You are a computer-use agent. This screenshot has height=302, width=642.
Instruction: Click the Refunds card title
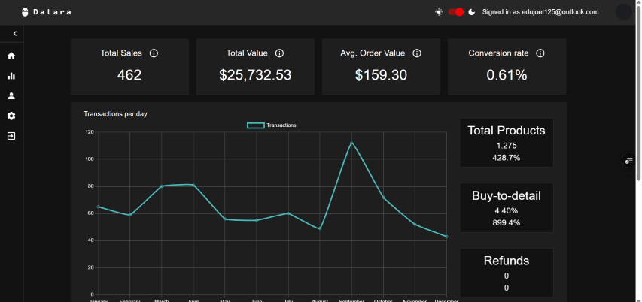507,261
